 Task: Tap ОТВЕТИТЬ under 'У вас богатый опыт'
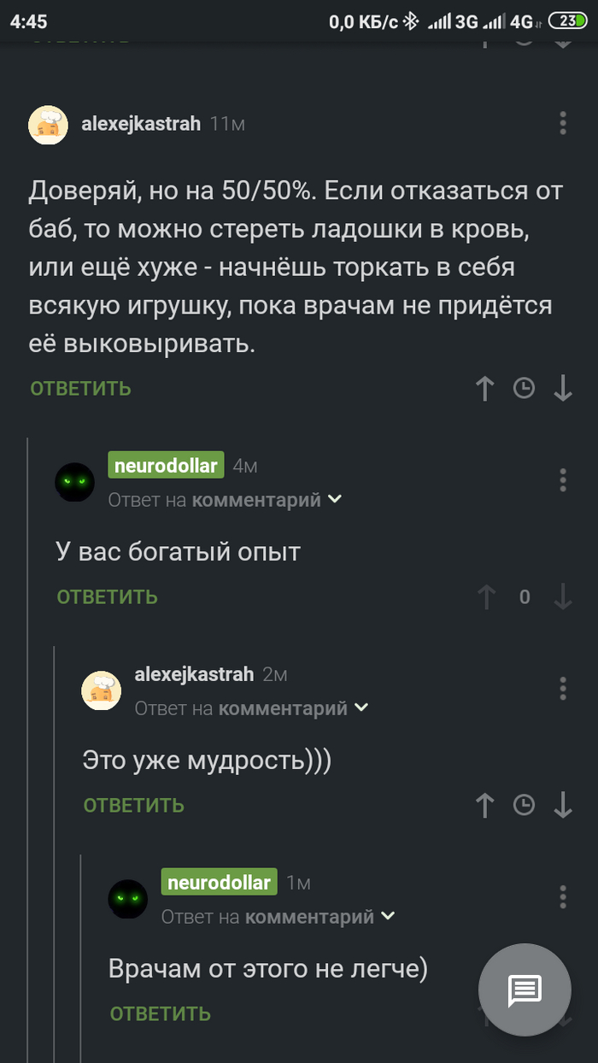click(106, 596)
